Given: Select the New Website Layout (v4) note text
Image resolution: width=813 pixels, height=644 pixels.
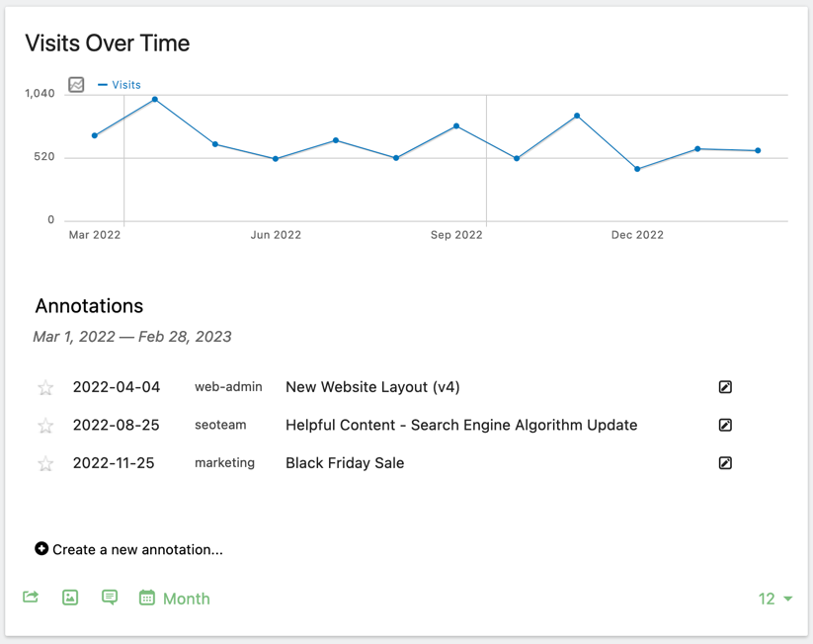Looking at the screenshot, I should [x=372, y=387].
